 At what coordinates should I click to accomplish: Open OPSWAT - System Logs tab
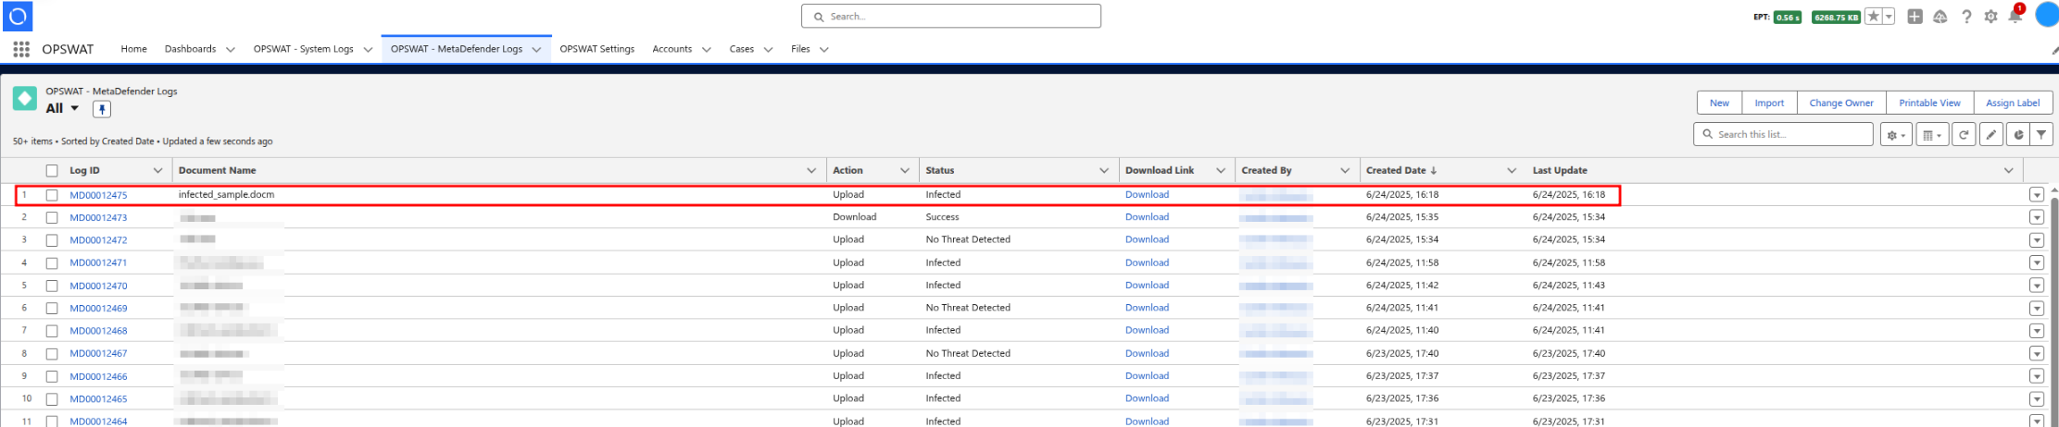pos(303,49)
